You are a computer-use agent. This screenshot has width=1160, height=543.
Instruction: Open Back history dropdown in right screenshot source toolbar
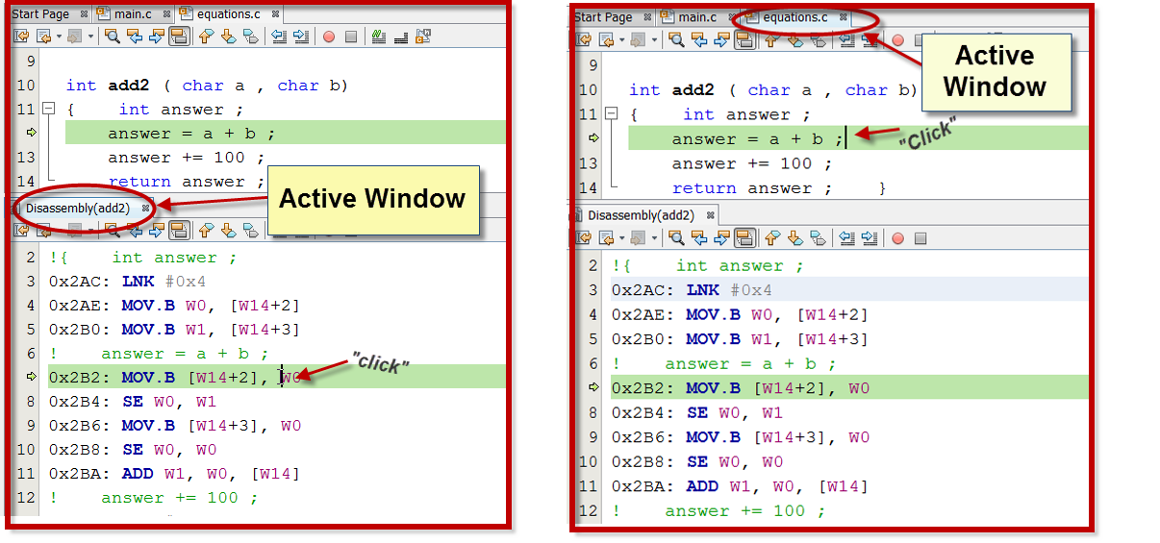click(x=621, y=39)
